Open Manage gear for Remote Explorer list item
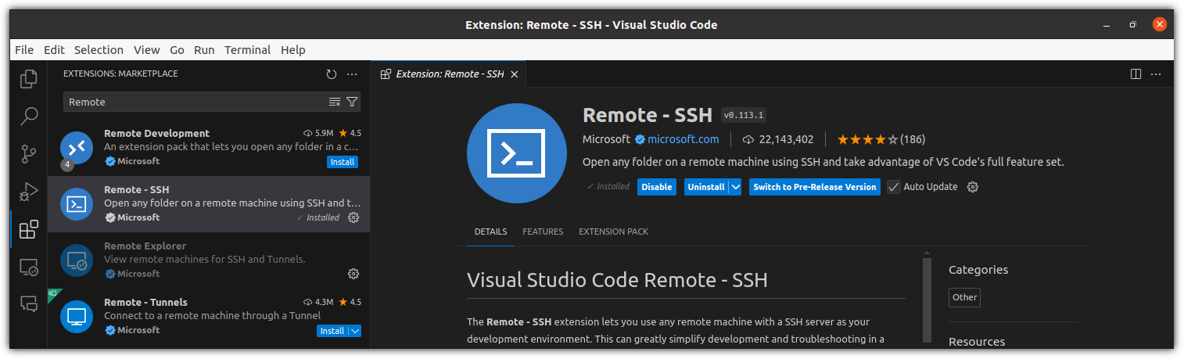The height and width of the screenshot is (359, 1184). pyautogui.click(x=353, y=274)
